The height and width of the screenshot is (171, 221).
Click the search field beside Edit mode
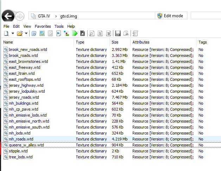(x=206, y=15)
